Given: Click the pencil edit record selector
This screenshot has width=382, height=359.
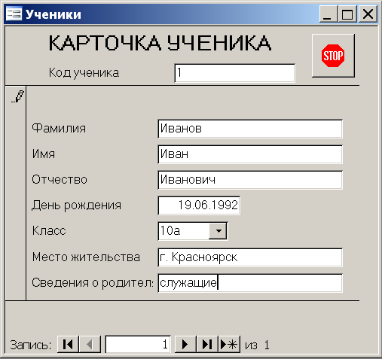Looking at the screenshot, I should coord(16,193).
